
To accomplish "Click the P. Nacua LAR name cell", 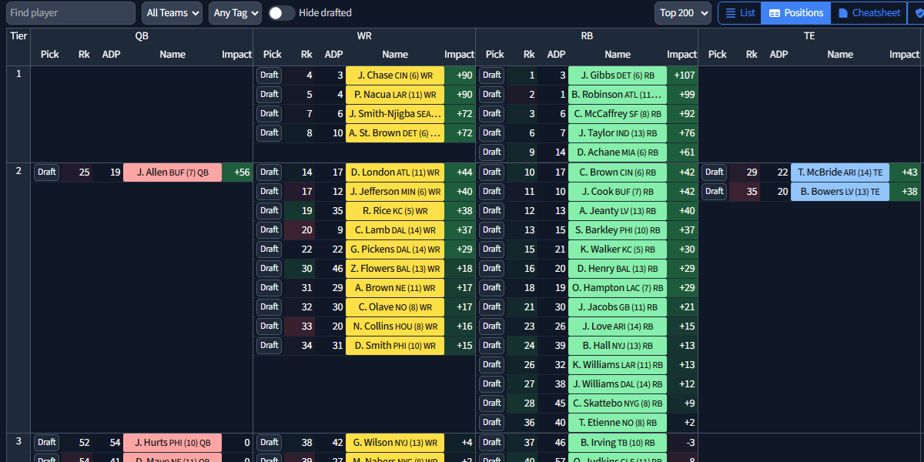I will pyautogui.click(x=395, y=95).
